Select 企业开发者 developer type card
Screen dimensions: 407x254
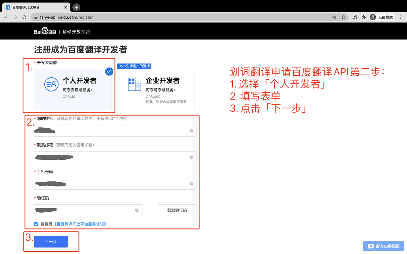(x=156, y=89)
